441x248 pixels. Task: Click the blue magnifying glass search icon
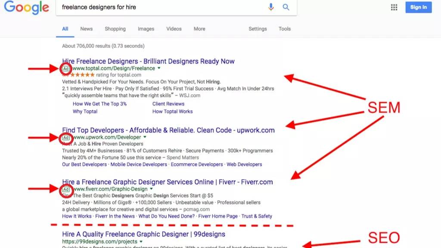coord(286,7)
